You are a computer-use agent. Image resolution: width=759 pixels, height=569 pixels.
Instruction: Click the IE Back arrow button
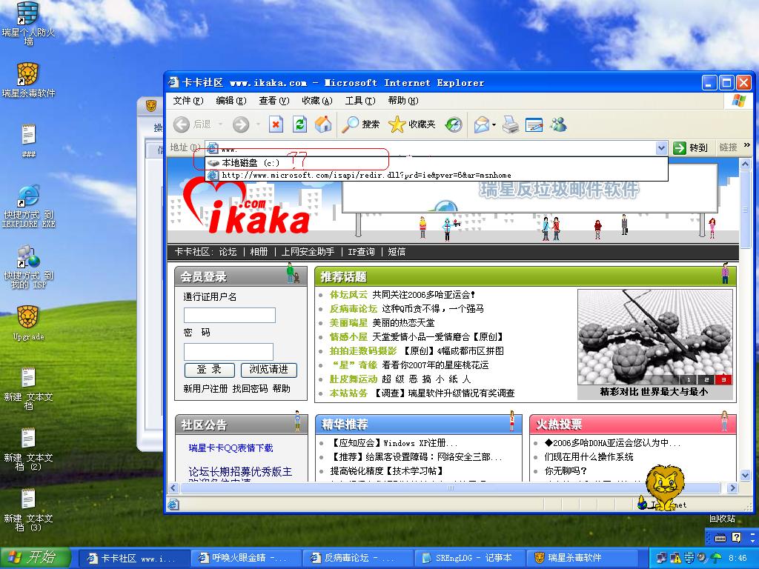point(182,124)
